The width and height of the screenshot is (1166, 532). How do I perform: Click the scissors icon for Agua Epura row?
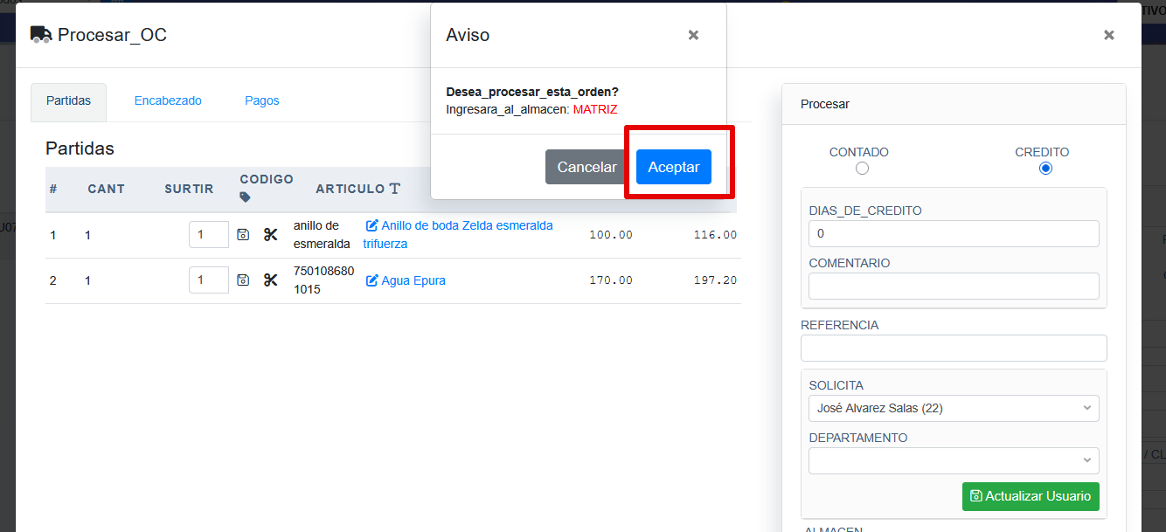tap(270, 280)
